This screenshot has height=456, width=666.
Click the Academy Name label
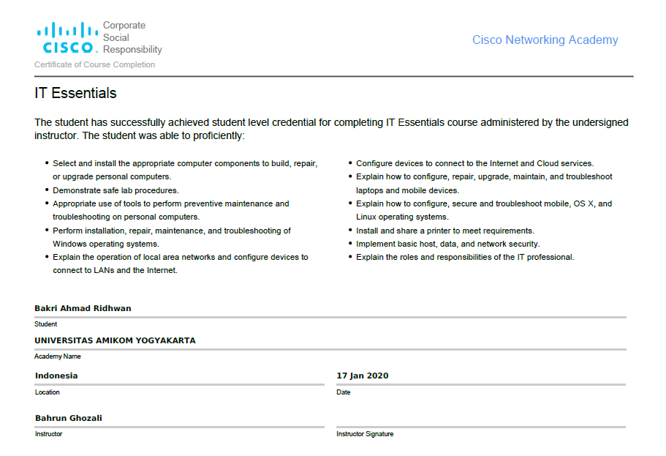point(58,356)
